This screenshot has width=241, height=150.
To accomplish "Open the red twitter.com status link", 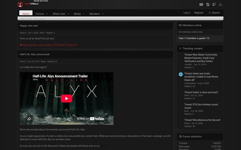I will (x=50, y=45).
